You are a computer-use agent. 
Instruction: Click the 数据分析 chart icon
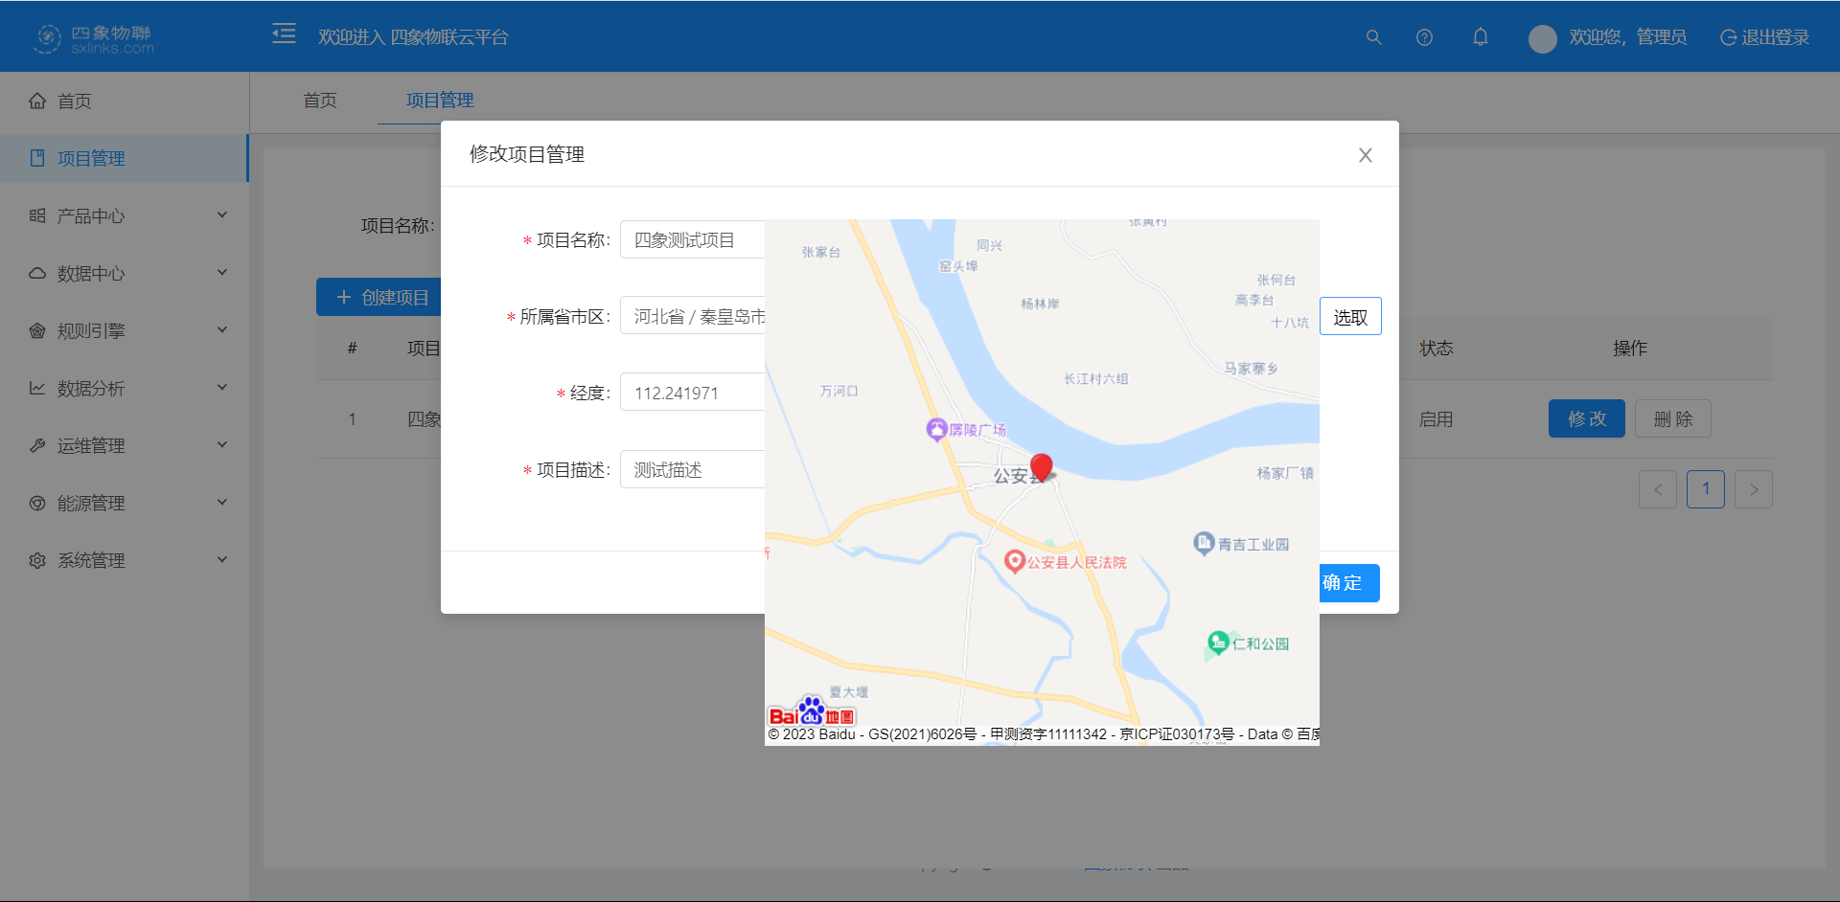[36, 388]
